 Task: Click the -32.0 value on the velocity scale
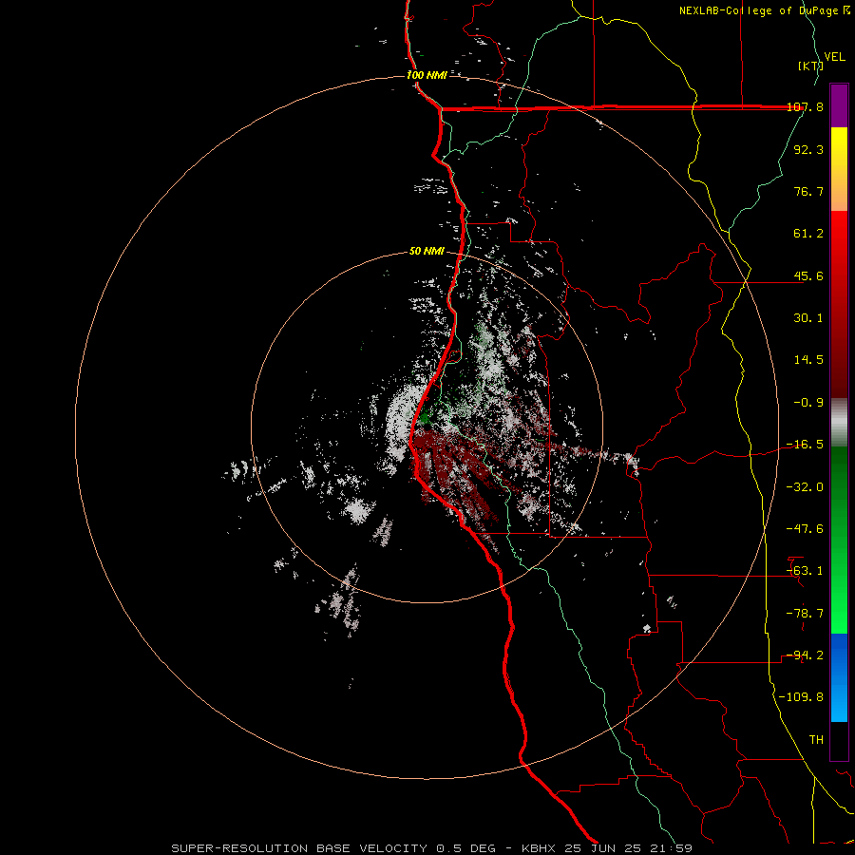(x=805, y=487)
